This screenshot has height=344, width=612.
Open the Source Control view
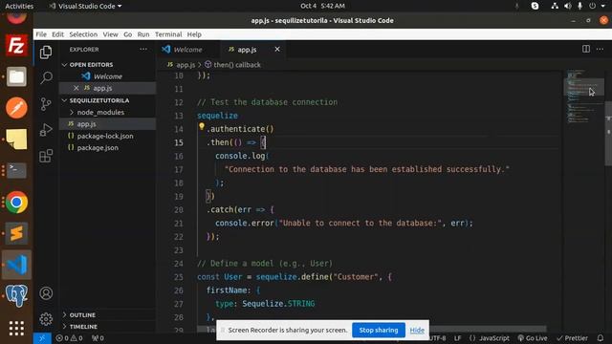[x=46, y=104]
